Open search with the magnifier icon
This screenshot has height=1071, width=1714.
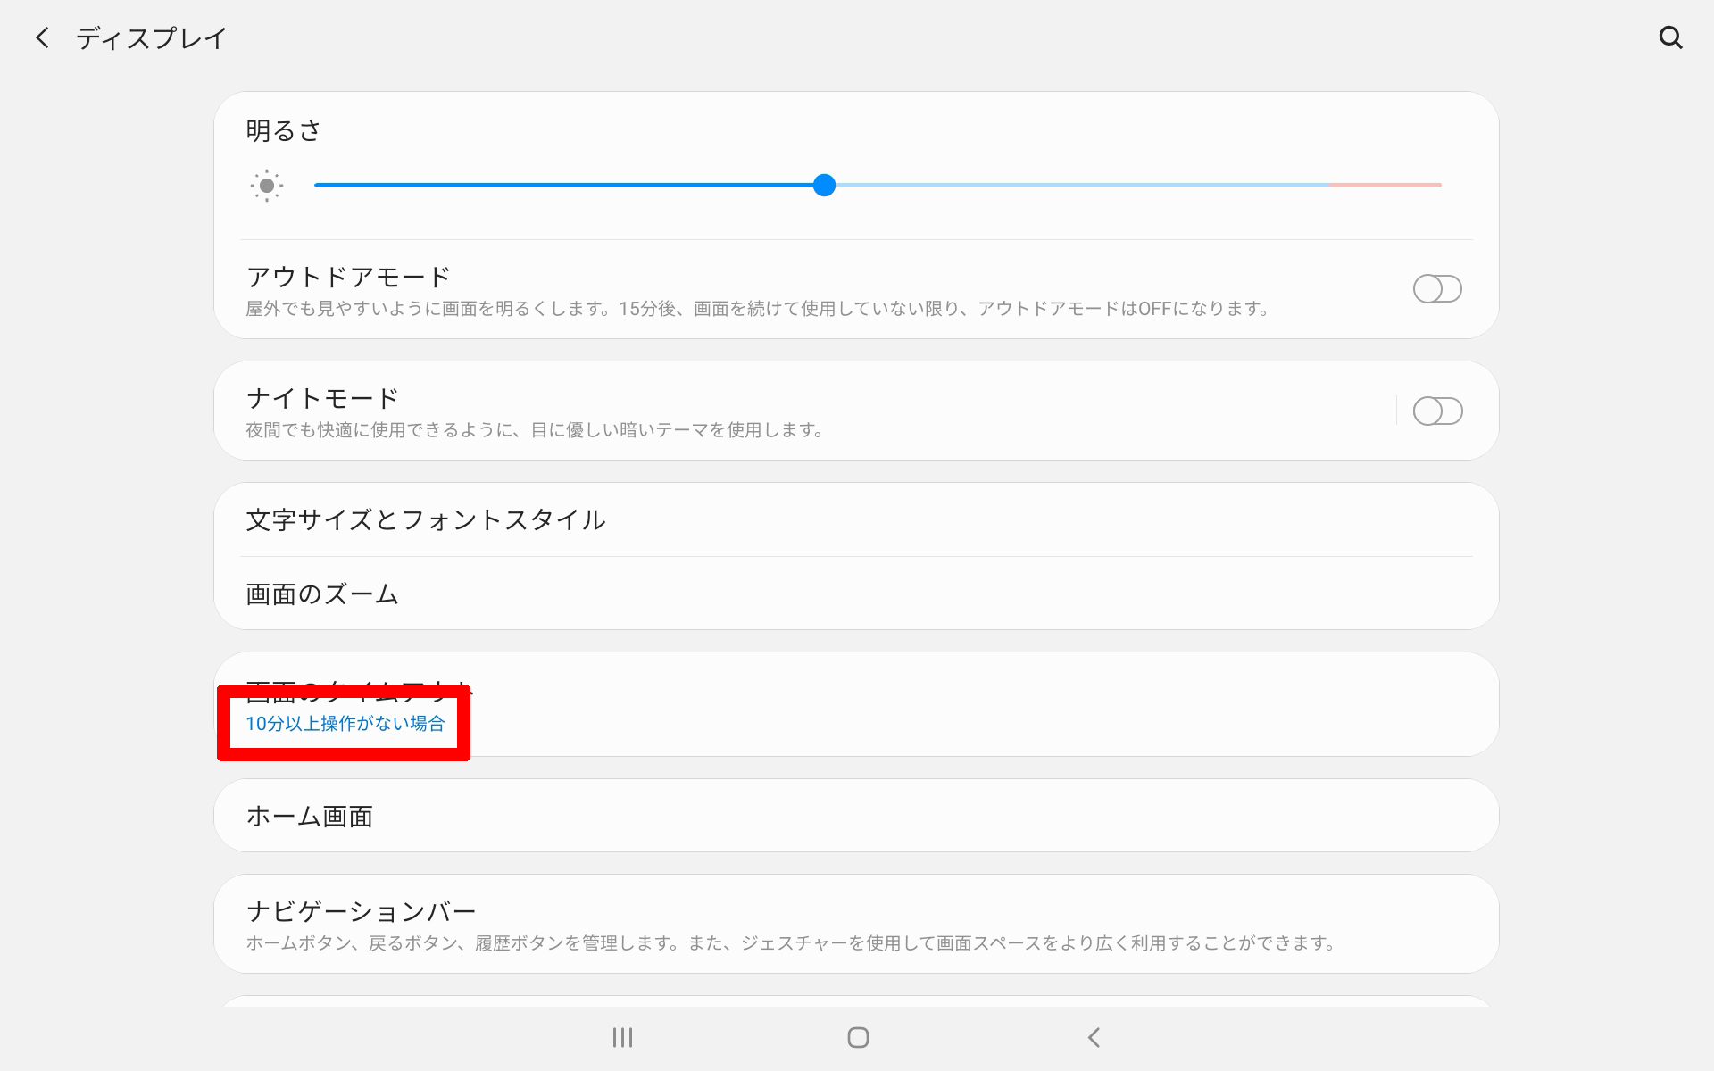(1670, 37)
